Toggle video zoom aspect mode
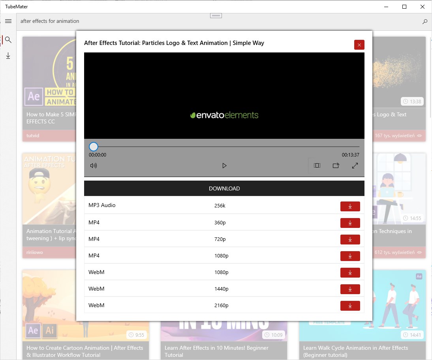This screenshot has height=360, width=432. pyautogui.click(x=317, y=166)
